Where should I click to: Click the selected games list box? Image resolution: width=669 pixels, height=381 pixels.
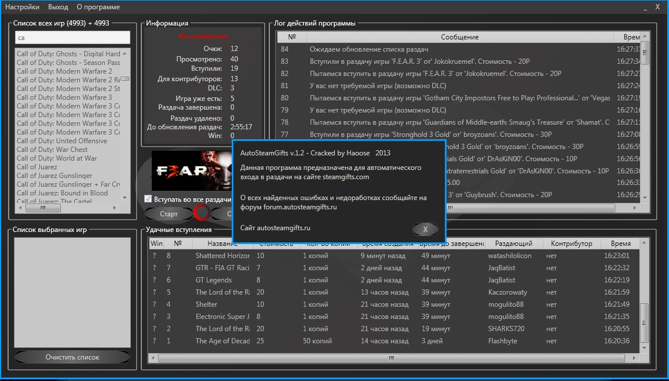pyautogui.click(x=72, y=293)
